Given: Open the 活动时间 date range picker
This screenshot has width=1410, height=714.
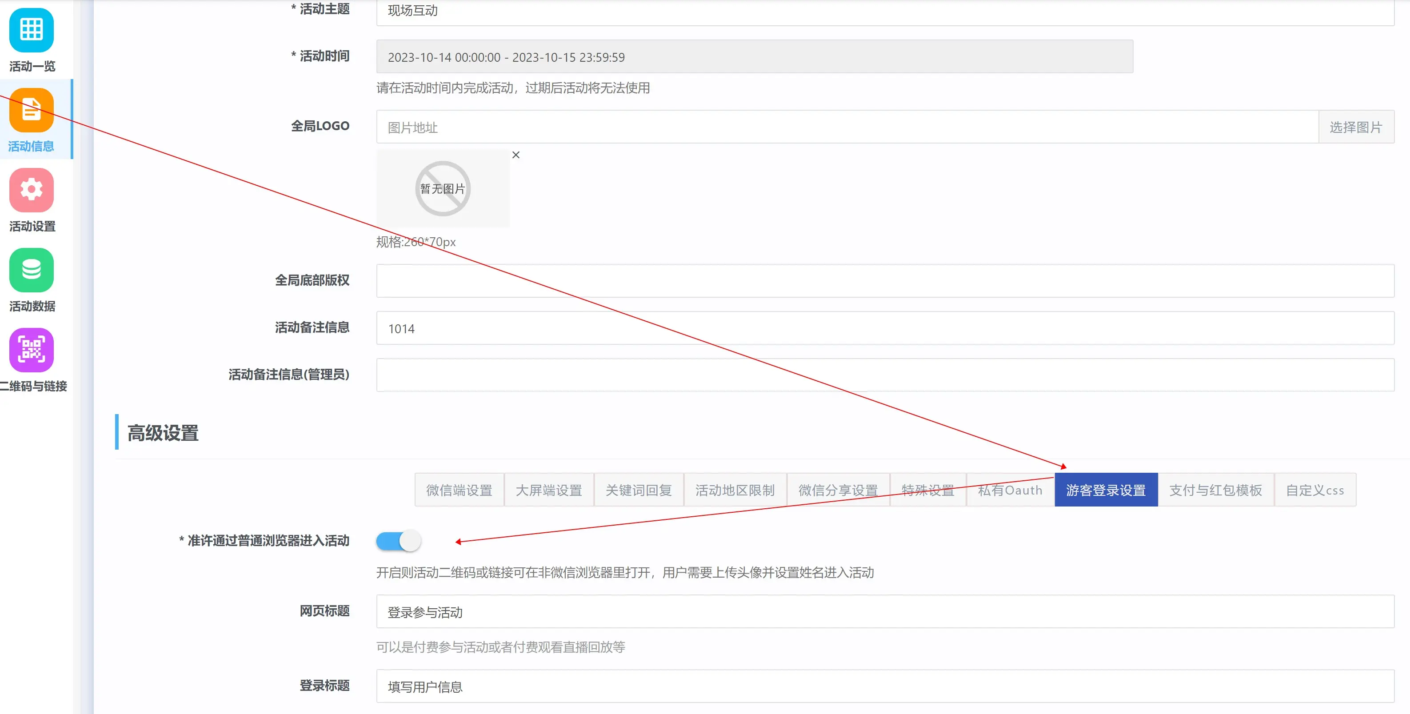Looking at the screenshot, I should 754,57.
